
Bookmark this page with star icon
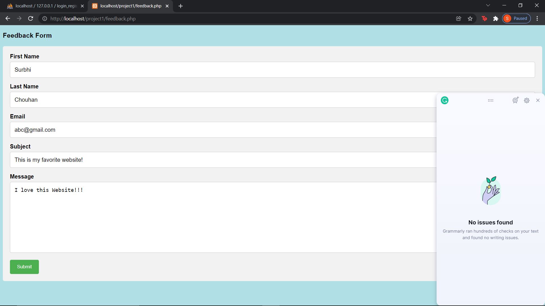tap(470, 18)
